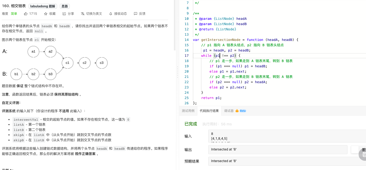The height and width of the screenshot is (170, 366).
Task: Click the problem title 160. 相交链表
Action: tap(14, 6)
